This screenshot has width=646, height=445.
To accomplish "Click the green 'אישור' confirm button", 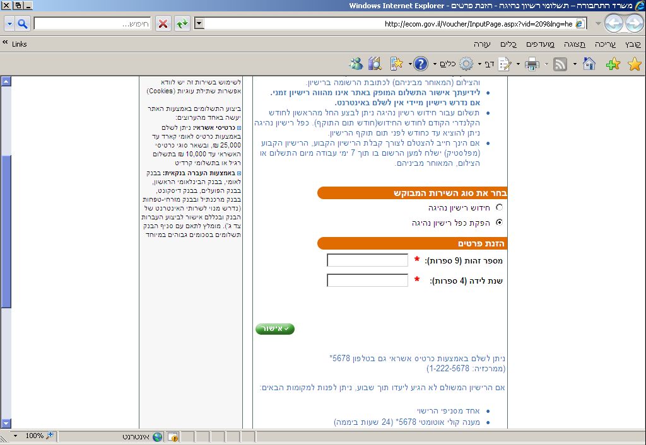I will click(275, 328).
